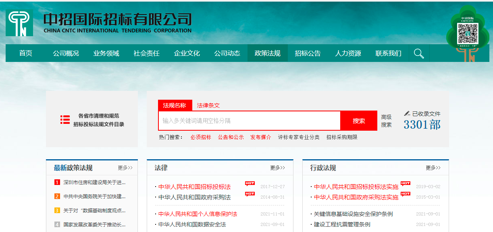Click the number 1 rank badge in 最新政策法规

pos(57,183)
